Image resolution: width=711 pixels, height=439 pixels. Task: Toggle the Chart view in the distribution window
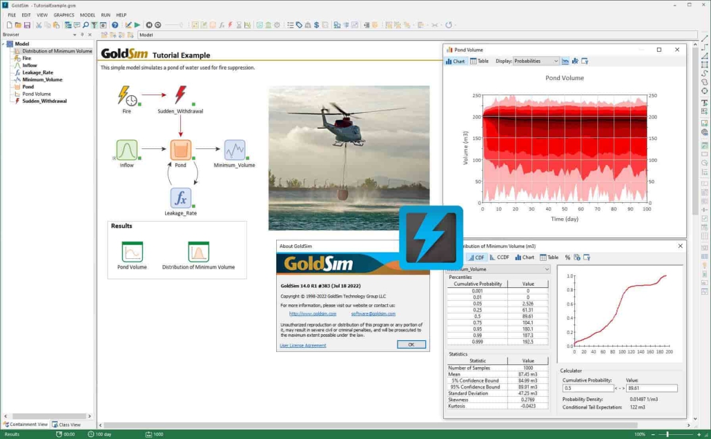tap(525, 257)
